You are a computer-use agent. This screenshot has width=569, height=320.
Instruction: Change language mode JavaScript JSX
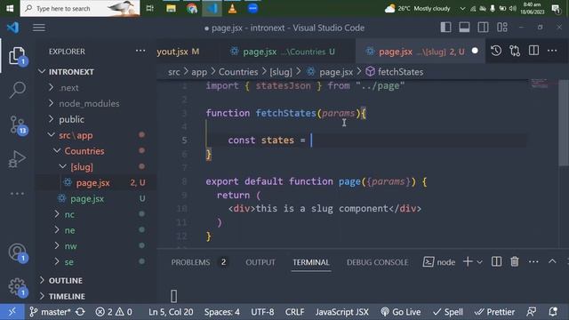pos(341,312)
